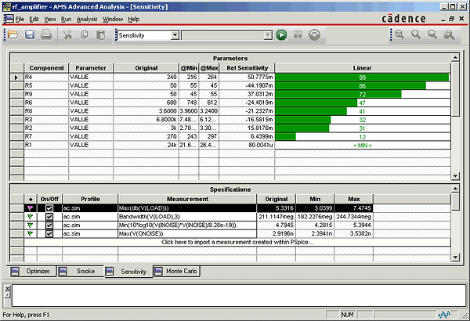Click the R7 row header selector
The image size is (470, 321).
16,137
